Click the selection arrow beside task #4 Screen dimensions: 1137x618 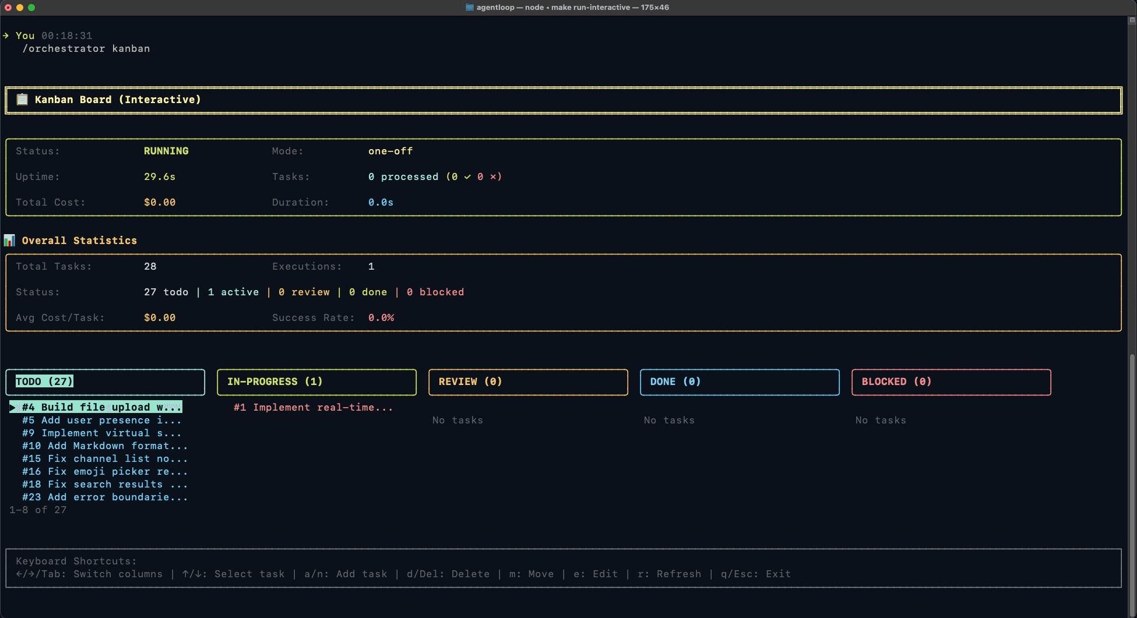coord(13,407)
